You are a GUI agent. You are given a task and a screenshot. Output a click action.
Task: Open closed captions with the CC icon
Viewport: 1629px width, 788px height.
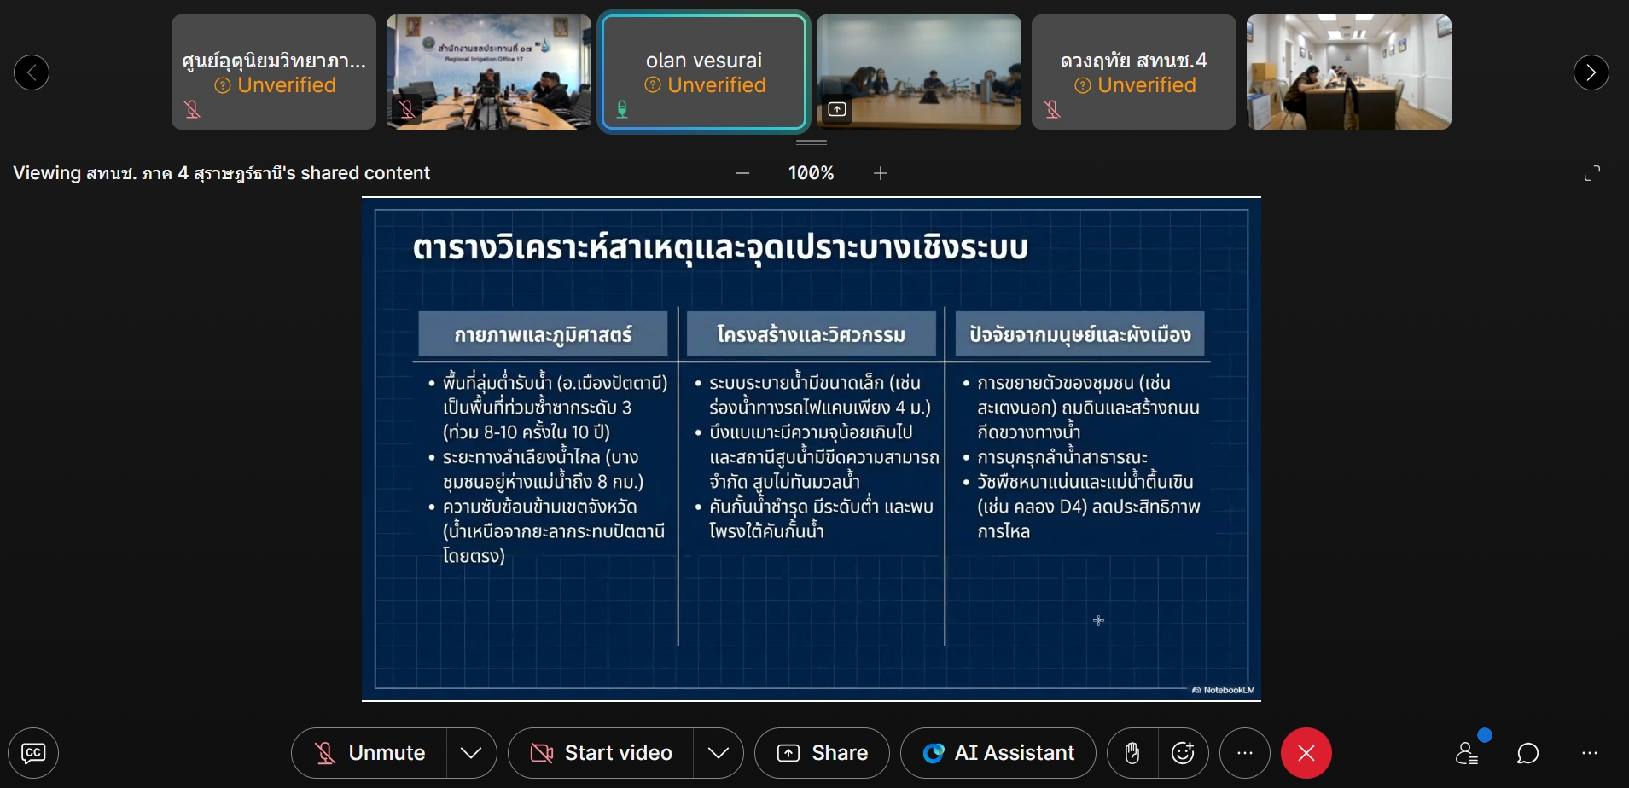point(33,753)
